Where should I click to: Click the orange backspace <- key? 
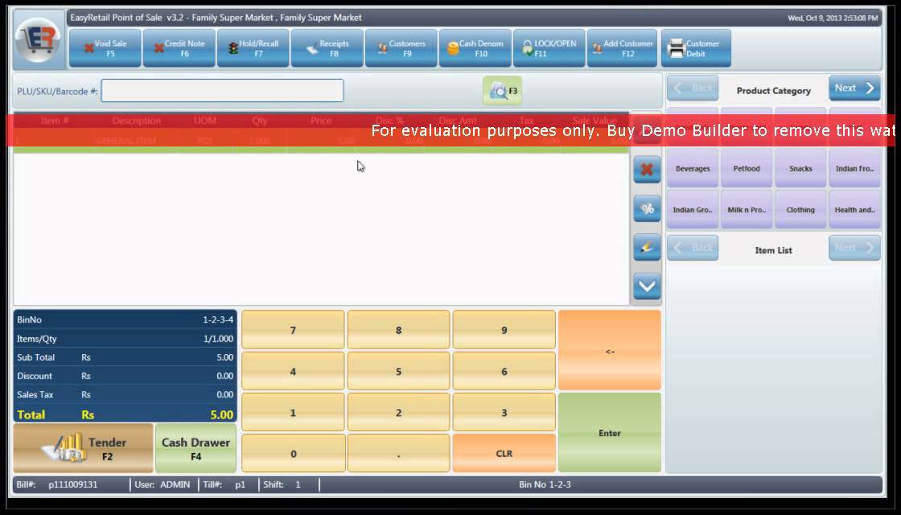click(610, 351)
